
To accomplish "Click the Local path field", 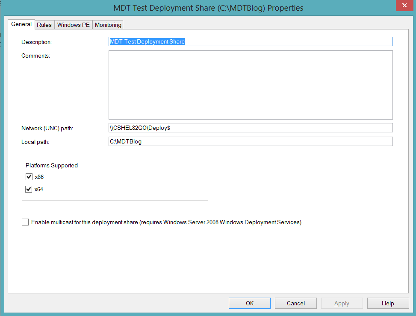I will pyautogui.click(x=251, y=141).
